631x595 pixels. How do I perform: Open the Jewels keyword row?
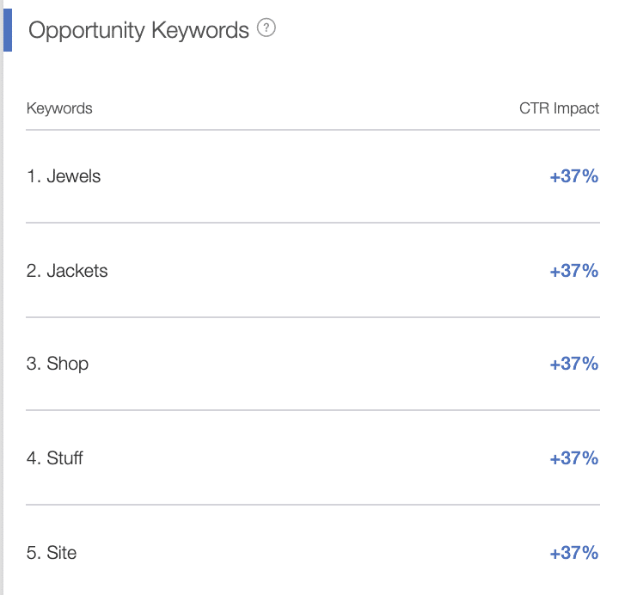click(x=313, y=176)
